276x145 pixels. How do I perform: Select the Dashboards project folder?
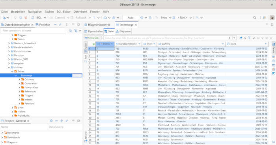[13, 138]
